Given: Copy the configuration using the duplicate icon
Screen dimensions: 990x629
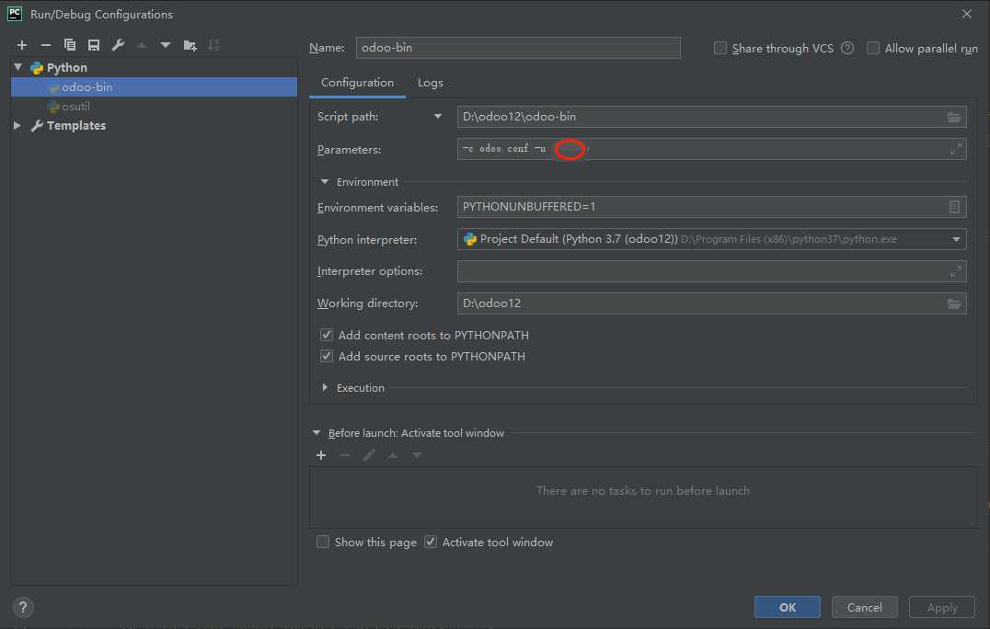Looking at the screenshot, I should [x=69, y=45].
